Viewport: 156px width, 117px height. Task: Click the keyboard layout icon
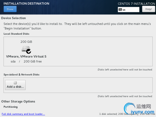click(120, 10)
